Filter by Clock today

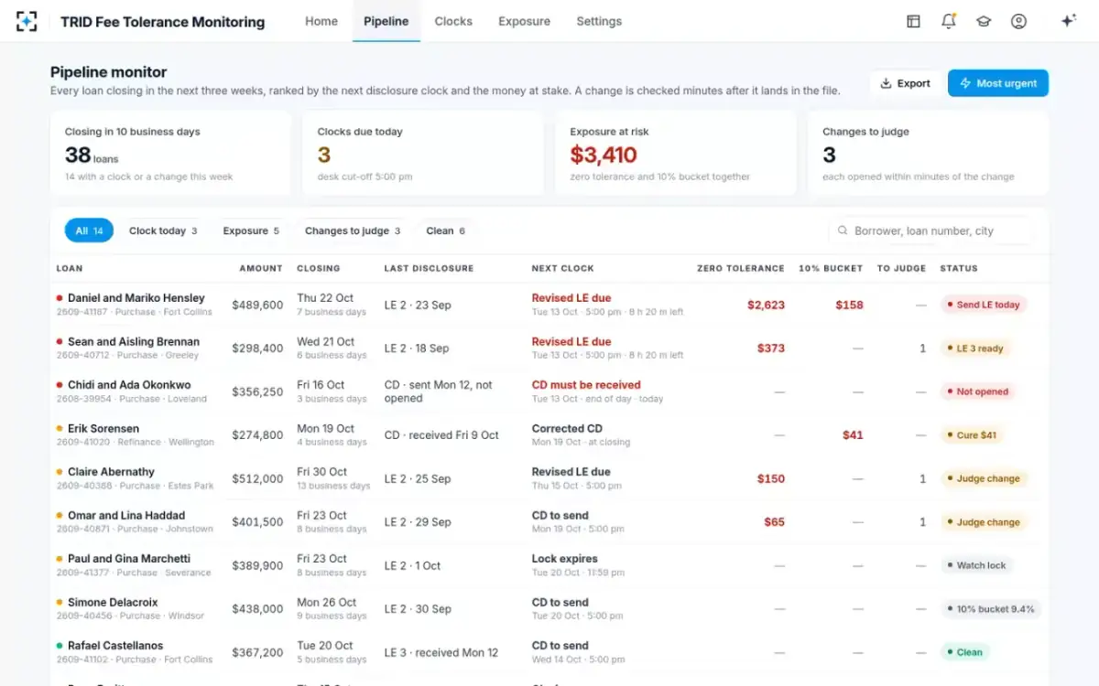pyautogui.click(x=163, y=230)
